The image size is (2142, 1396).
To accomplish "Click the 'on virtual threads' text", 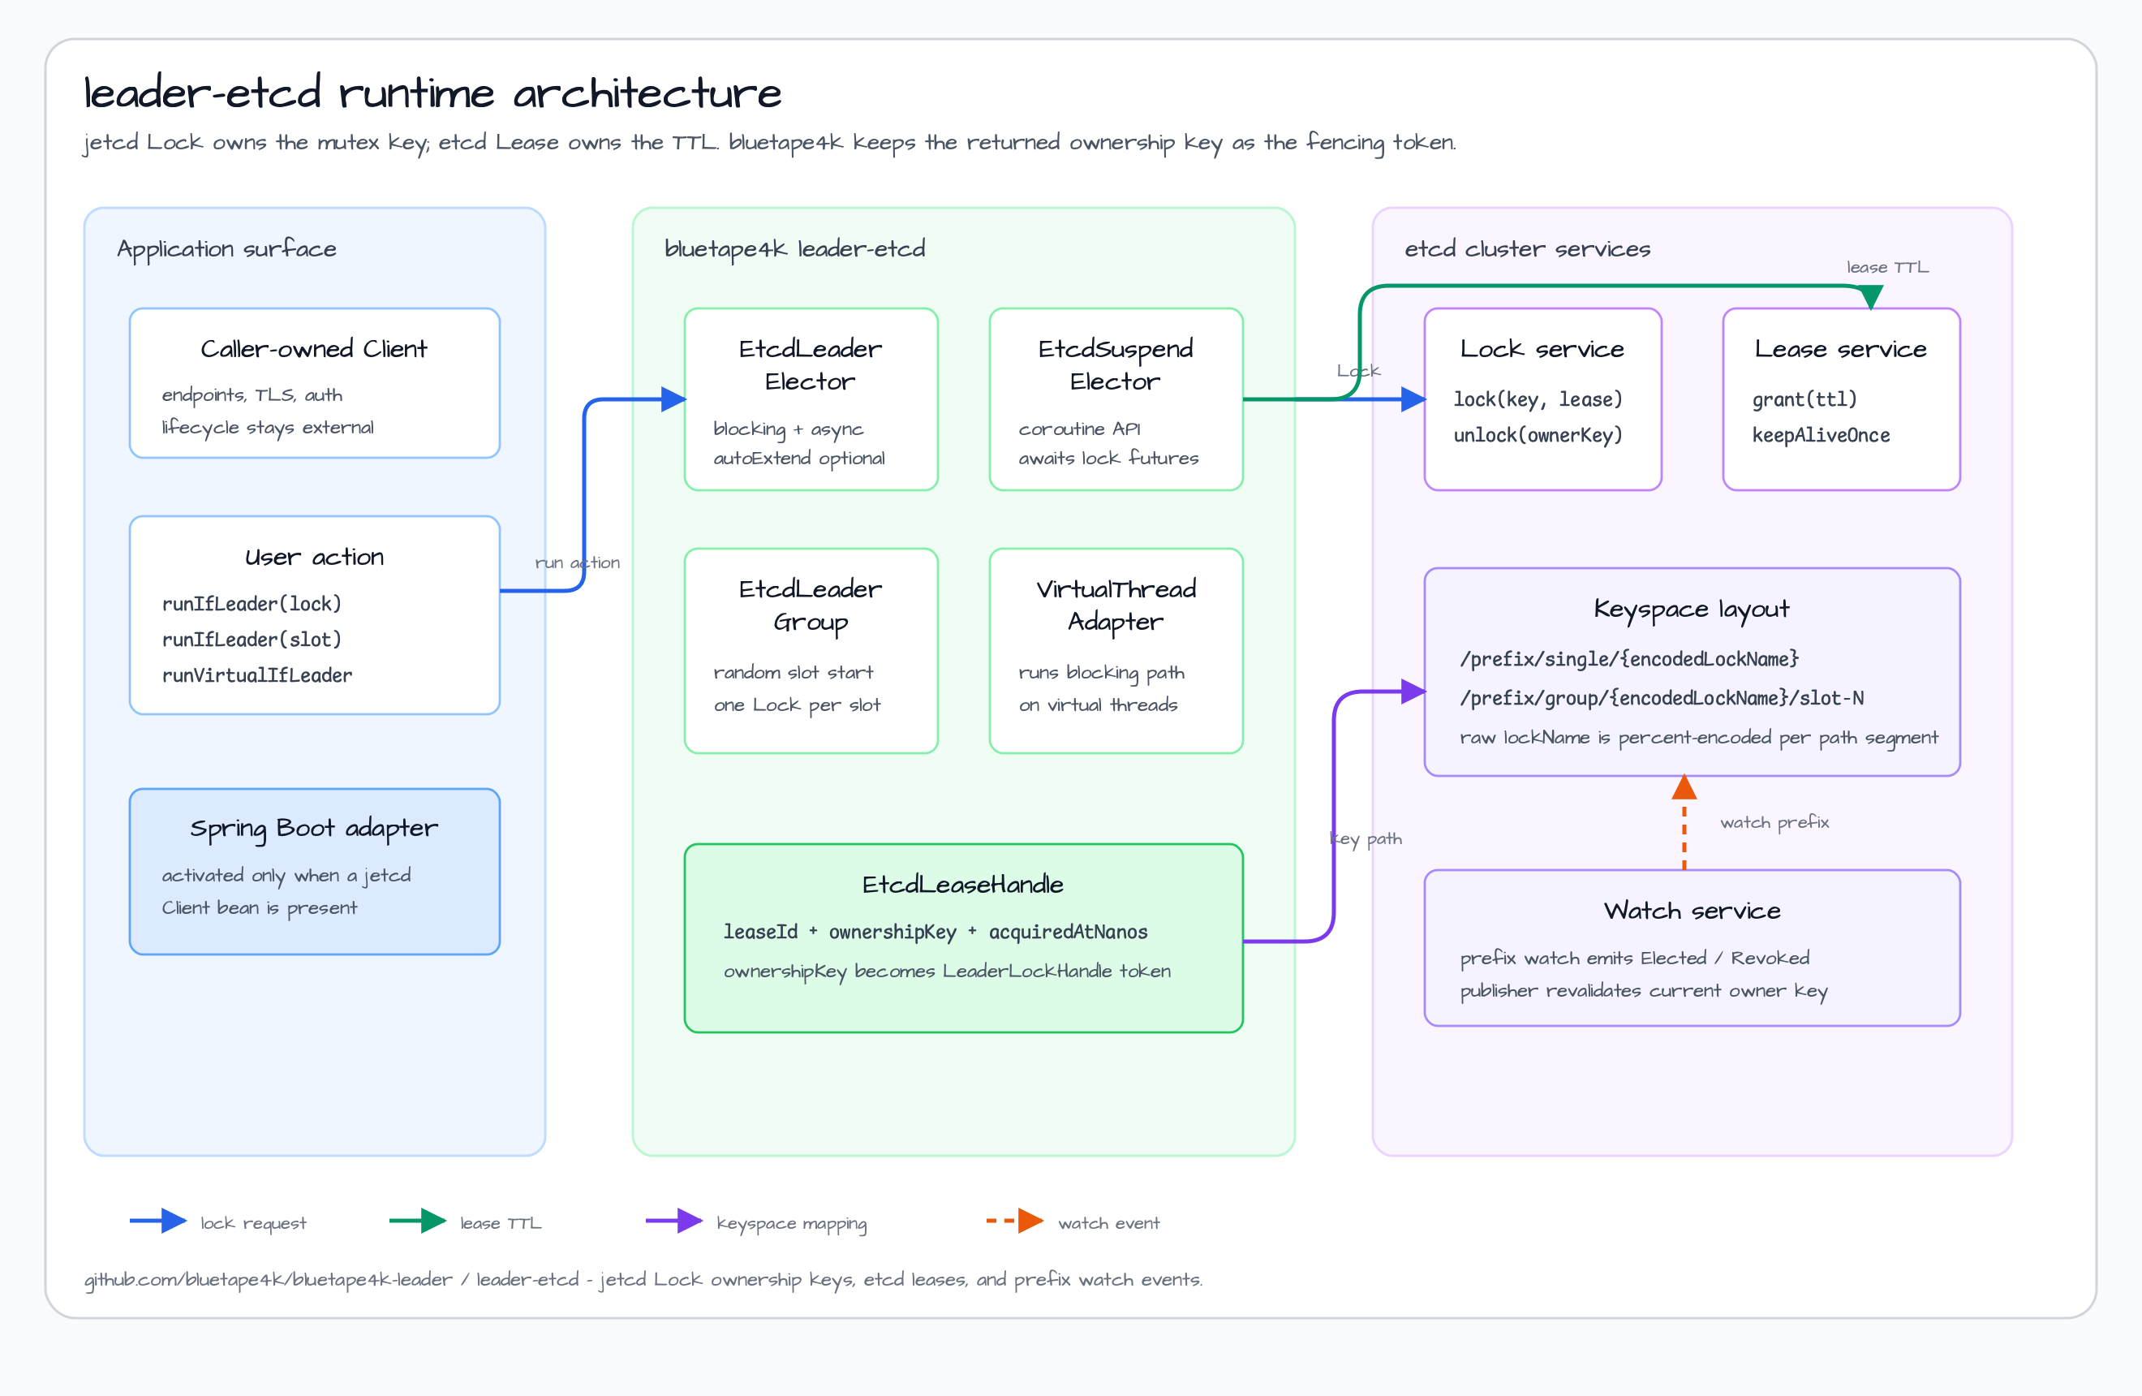I will [x=1098, y=704].
